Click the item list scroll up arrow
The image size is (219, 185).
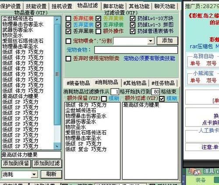[57, 19]
